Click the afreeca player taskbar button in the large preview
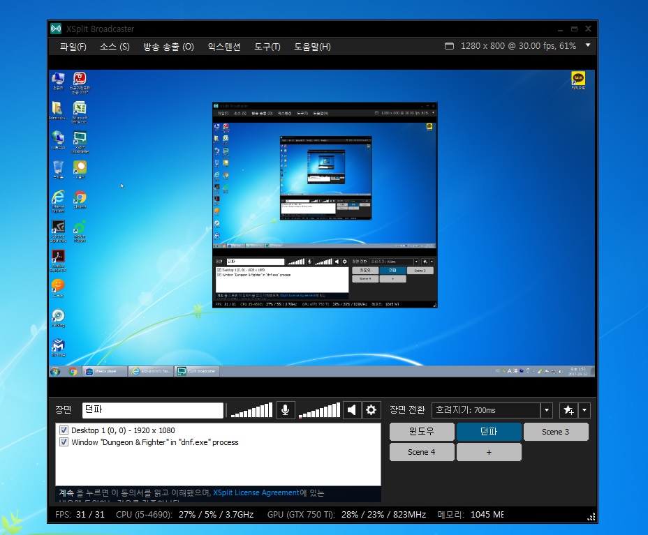The image size is (648, 535). point(105,372)
